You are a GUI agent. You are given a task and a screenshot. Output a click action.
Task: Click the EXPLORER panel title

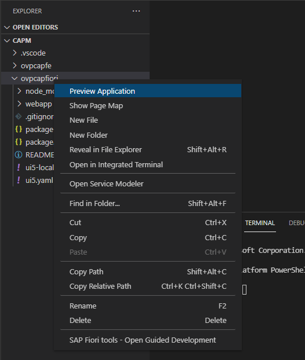point(27,11)
